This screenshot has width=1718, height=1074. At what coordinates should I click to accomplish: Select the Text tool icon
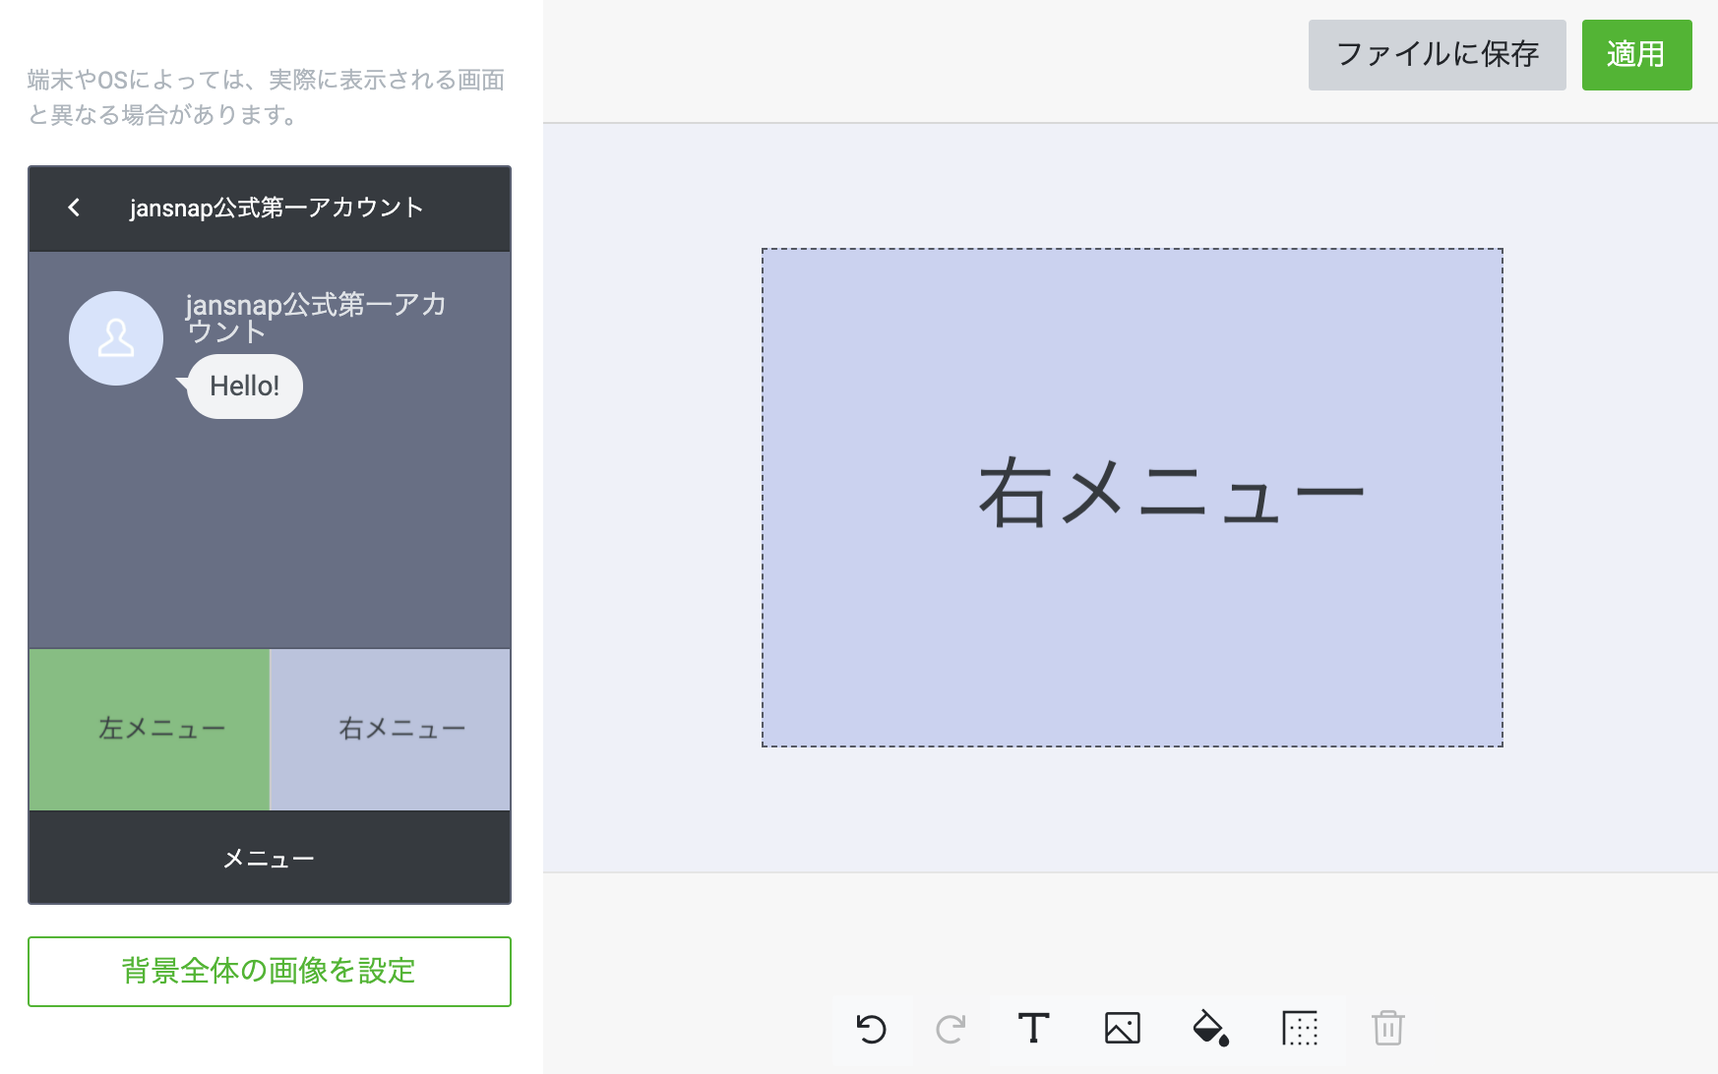click(x=1033, y=1029)
